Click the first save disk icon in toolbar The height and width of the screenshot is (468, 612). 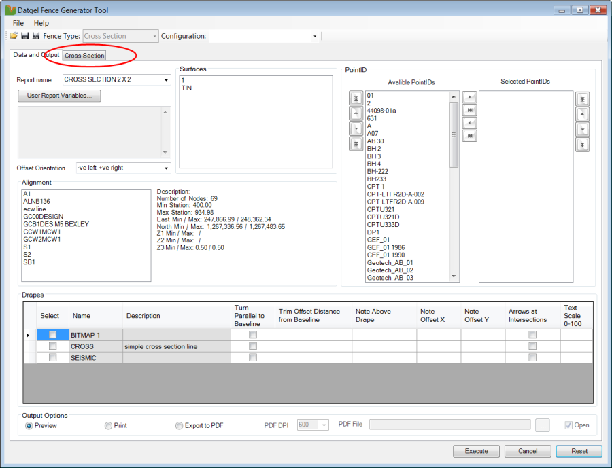click(24, 36)
